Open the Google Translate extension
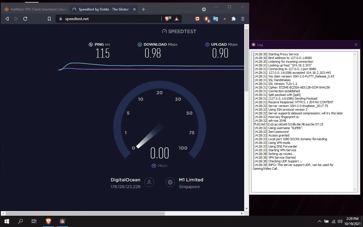The image size is (363, 227). click(x=216, y=19)
